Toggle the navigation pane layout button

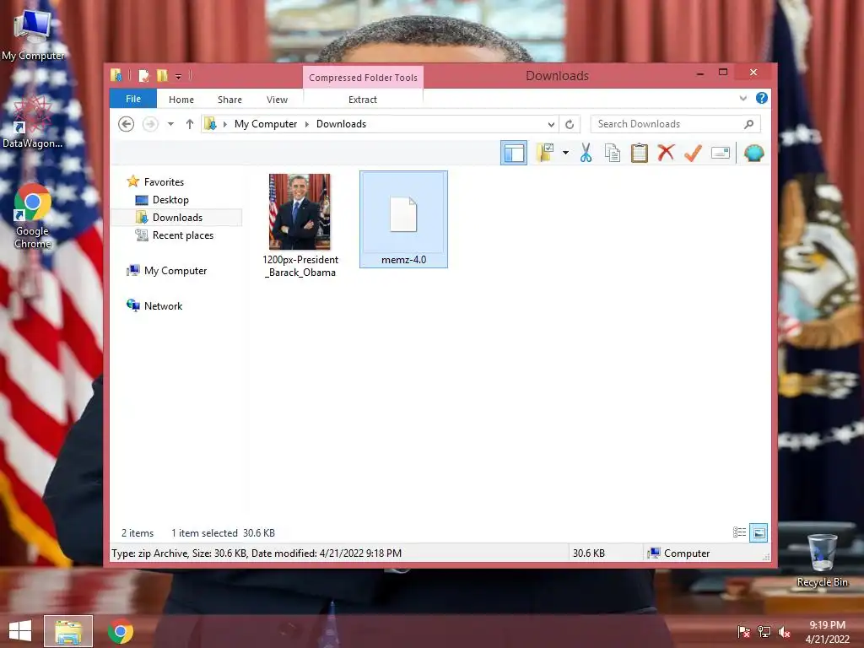514,153
